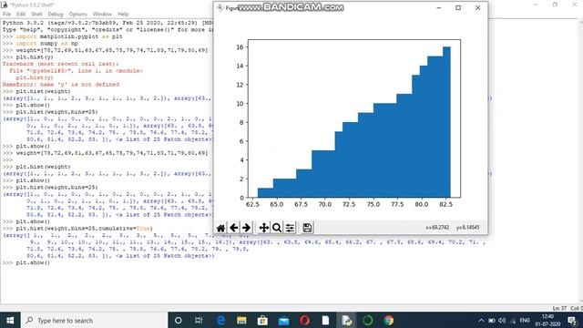This screenshot has height=328, width=583.
Task: Open File Explorer from taskbar
Action: tap(241, 320)
